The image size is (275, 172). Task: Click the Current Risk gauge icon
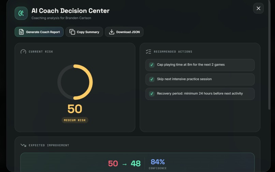pyautogui.click(x=23, y=52)
